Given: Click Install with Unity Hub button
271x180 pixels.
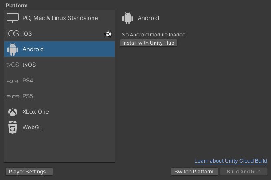Looking at the screenshot, I should (x=149, y=43).
